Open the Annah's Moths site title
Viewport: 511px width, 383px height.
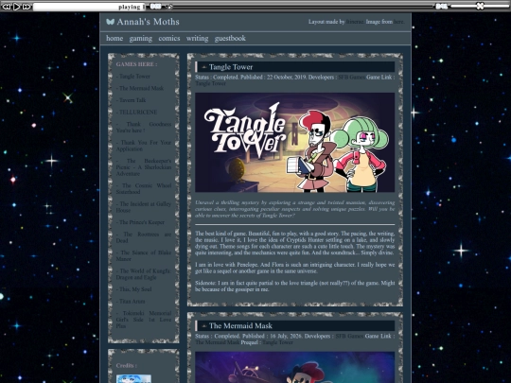[x=148, y=22]
